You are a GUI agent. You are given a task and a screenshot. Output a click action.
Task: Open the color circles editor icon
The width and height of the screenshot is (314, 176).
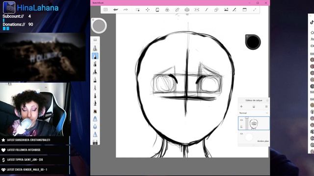tap(167, 10)
